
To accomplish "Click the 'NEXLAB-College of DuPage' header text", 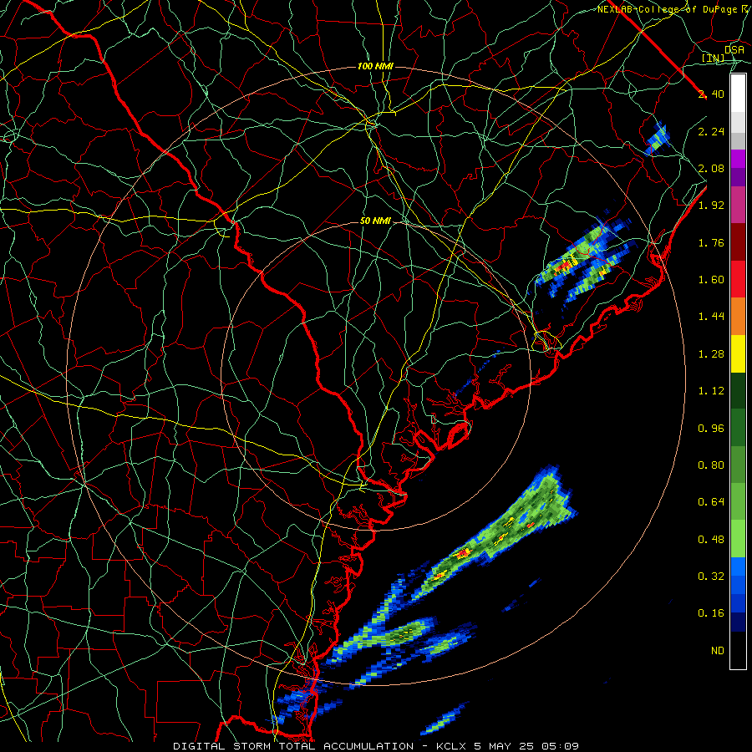I will 669,9.
